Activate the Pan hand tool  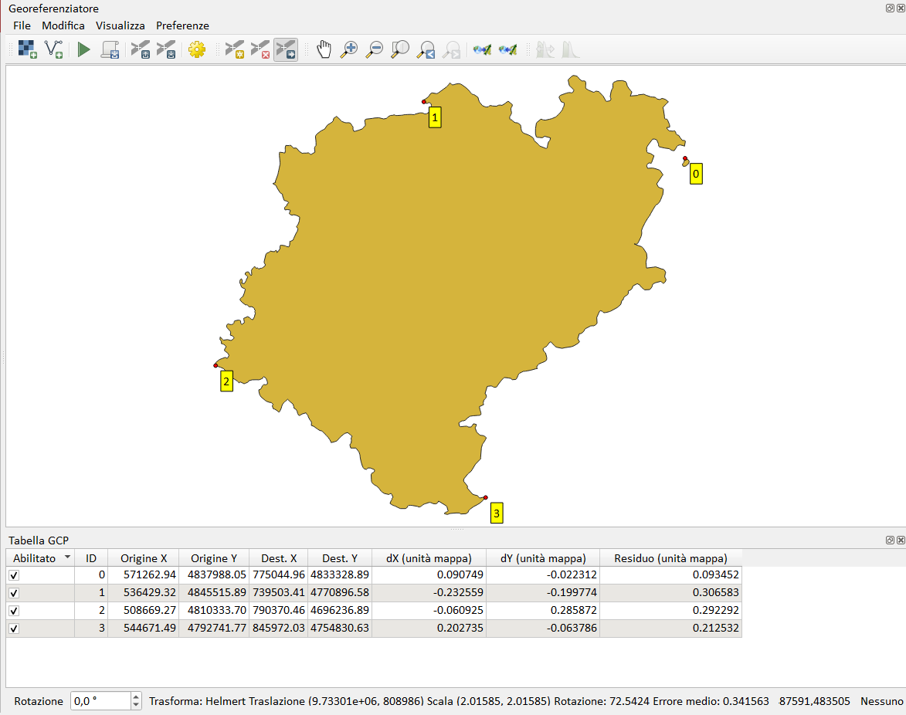324,50
